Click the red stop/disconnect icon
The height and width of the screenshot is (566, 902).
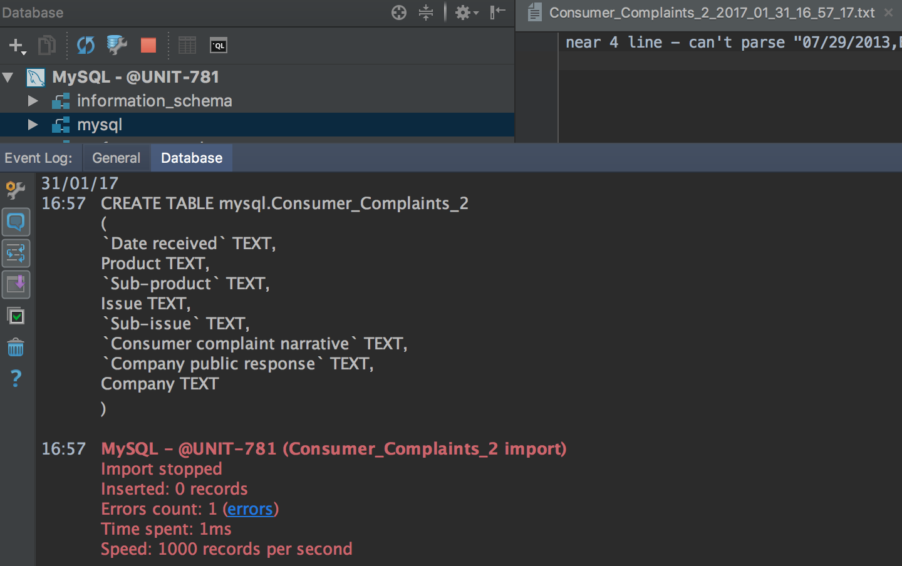click(x=148, y=45)
